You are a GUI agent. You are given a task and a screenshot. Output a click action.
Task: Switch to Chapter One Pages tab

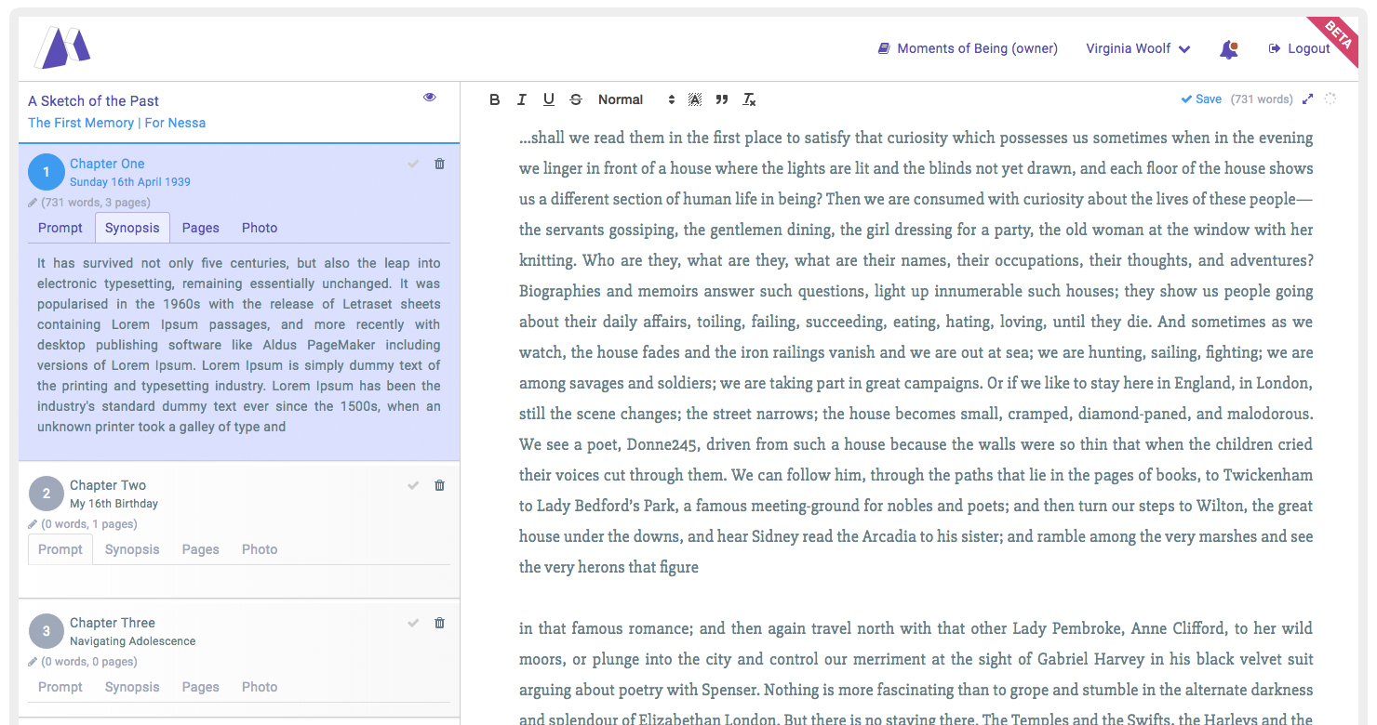pyautogui.click(x=201, y=228)
